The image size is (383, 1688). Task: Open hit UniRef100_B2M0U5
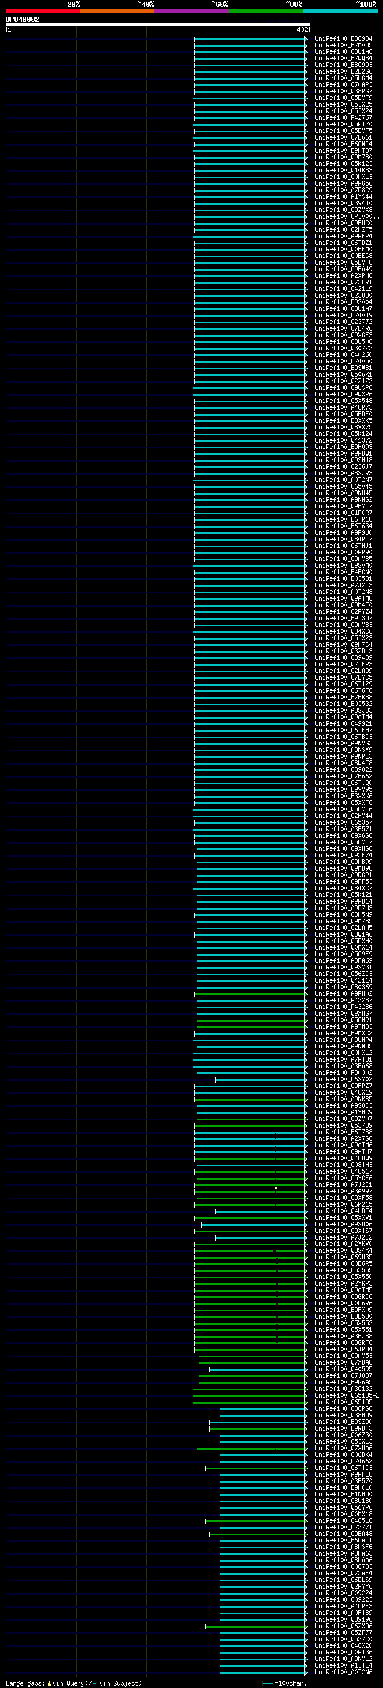tap(343, 46)
